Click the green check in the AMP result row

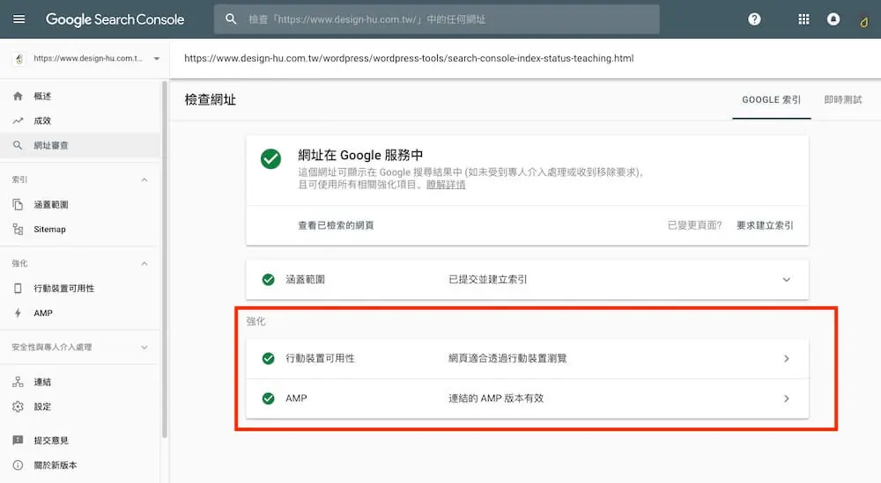269,399
